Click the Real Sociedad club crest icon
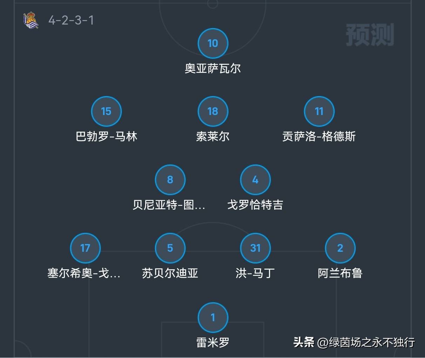Image resolution: width=425 pixels, height=358 pixels. point(31,20)
